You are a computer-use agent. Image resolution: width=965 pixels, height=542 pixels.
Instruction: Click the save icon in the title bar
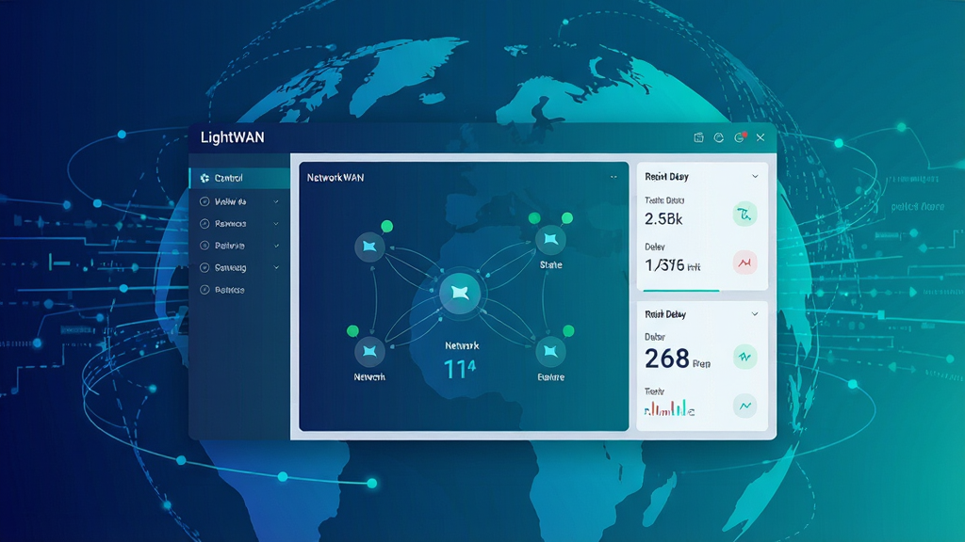click(x=698, y=137)
